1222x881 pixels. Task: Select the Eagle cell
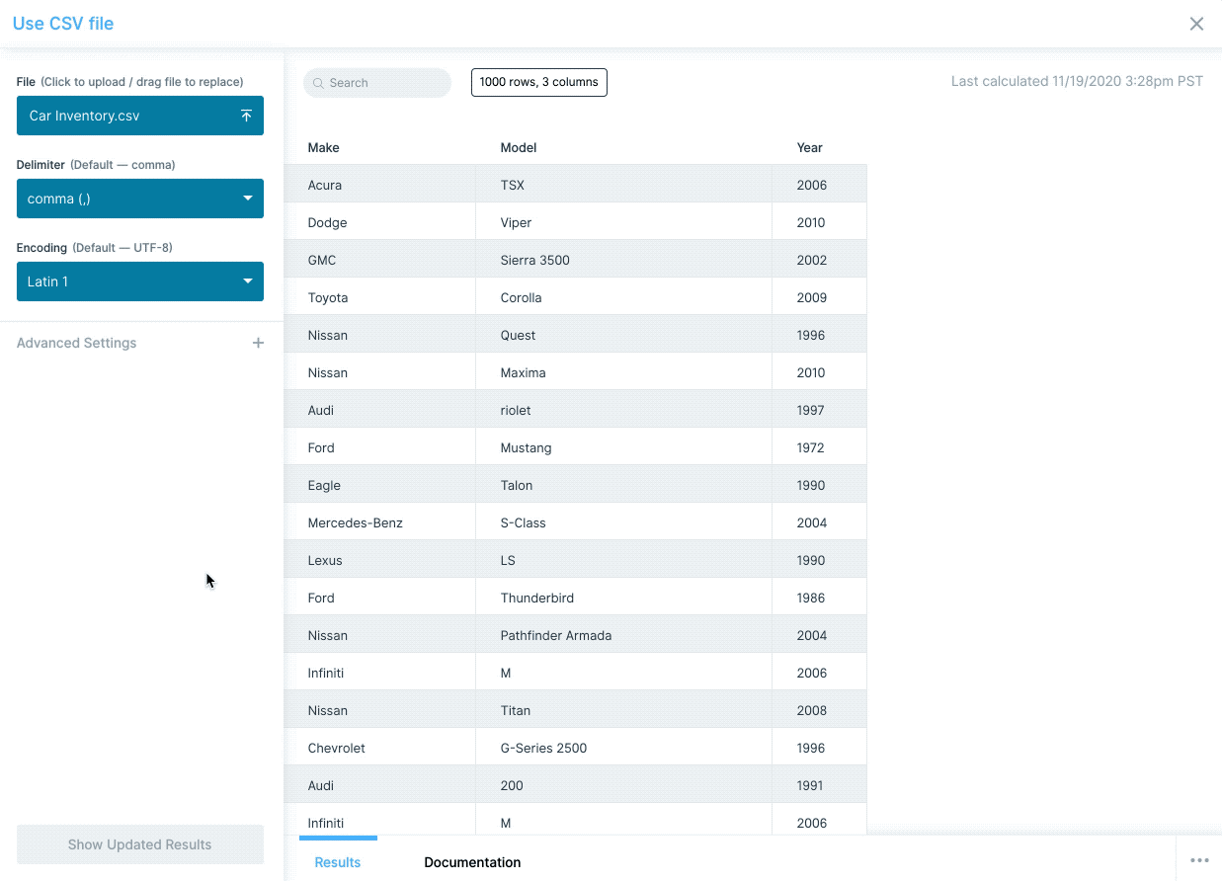(x=380, y=485)
